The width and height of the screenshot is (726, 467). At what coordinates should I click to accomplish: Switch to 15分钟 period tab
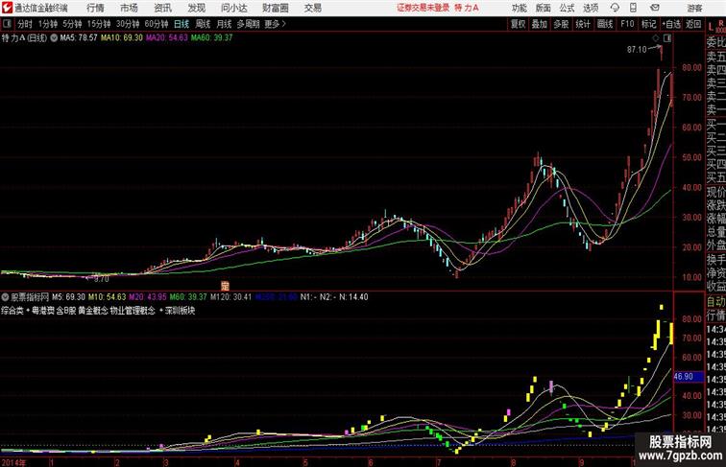coord(99,24)
